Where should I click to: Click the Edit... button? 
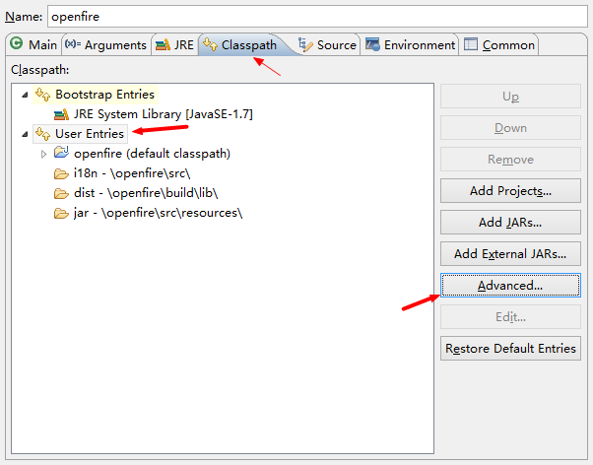[510, 316]
